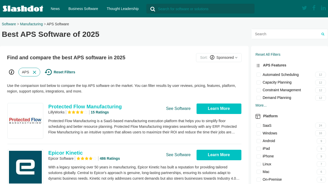This screenshot has width=328, height=184.
Task: Remove the APS filter chip
Action: point(35,72)
